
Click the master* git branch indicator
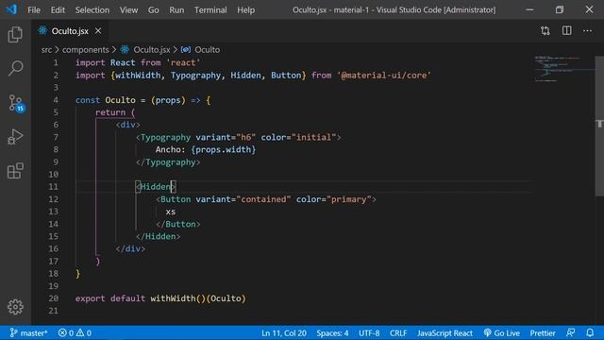28,332
